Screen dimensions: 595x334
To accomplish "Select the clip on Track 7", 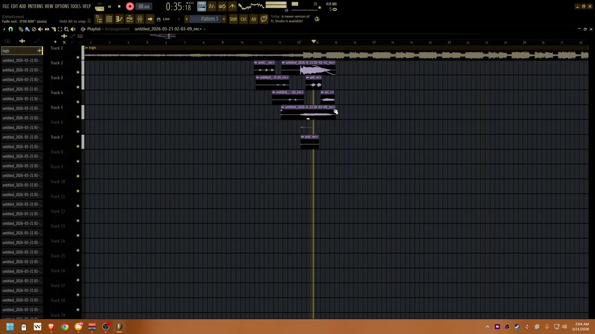I will point(310,141).
